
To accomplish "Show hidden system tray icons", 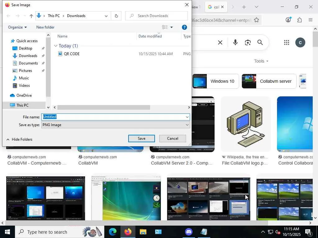I will (x=263, y=232).
